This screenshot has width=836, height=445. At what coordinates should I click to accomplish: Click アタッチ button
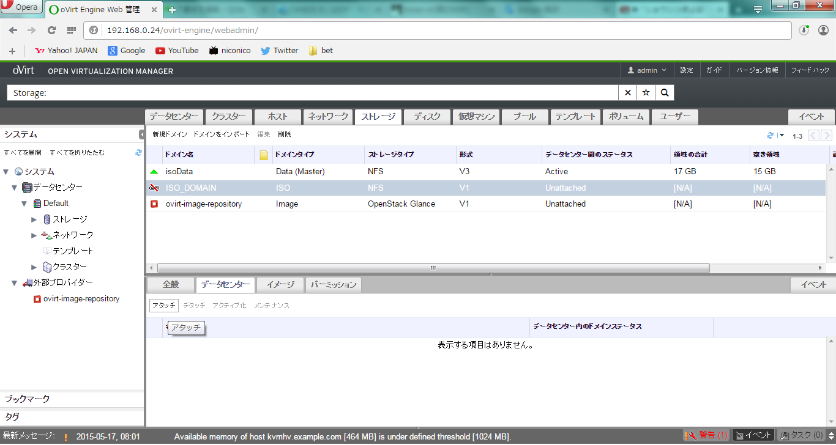coord(164,305)
